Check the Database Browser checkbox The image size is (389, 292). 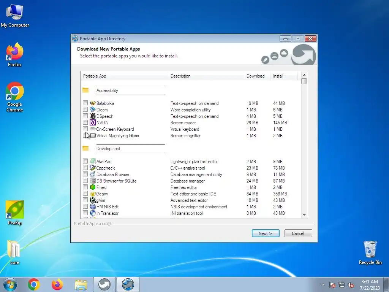pyautogui.click(x=85, y=174)
